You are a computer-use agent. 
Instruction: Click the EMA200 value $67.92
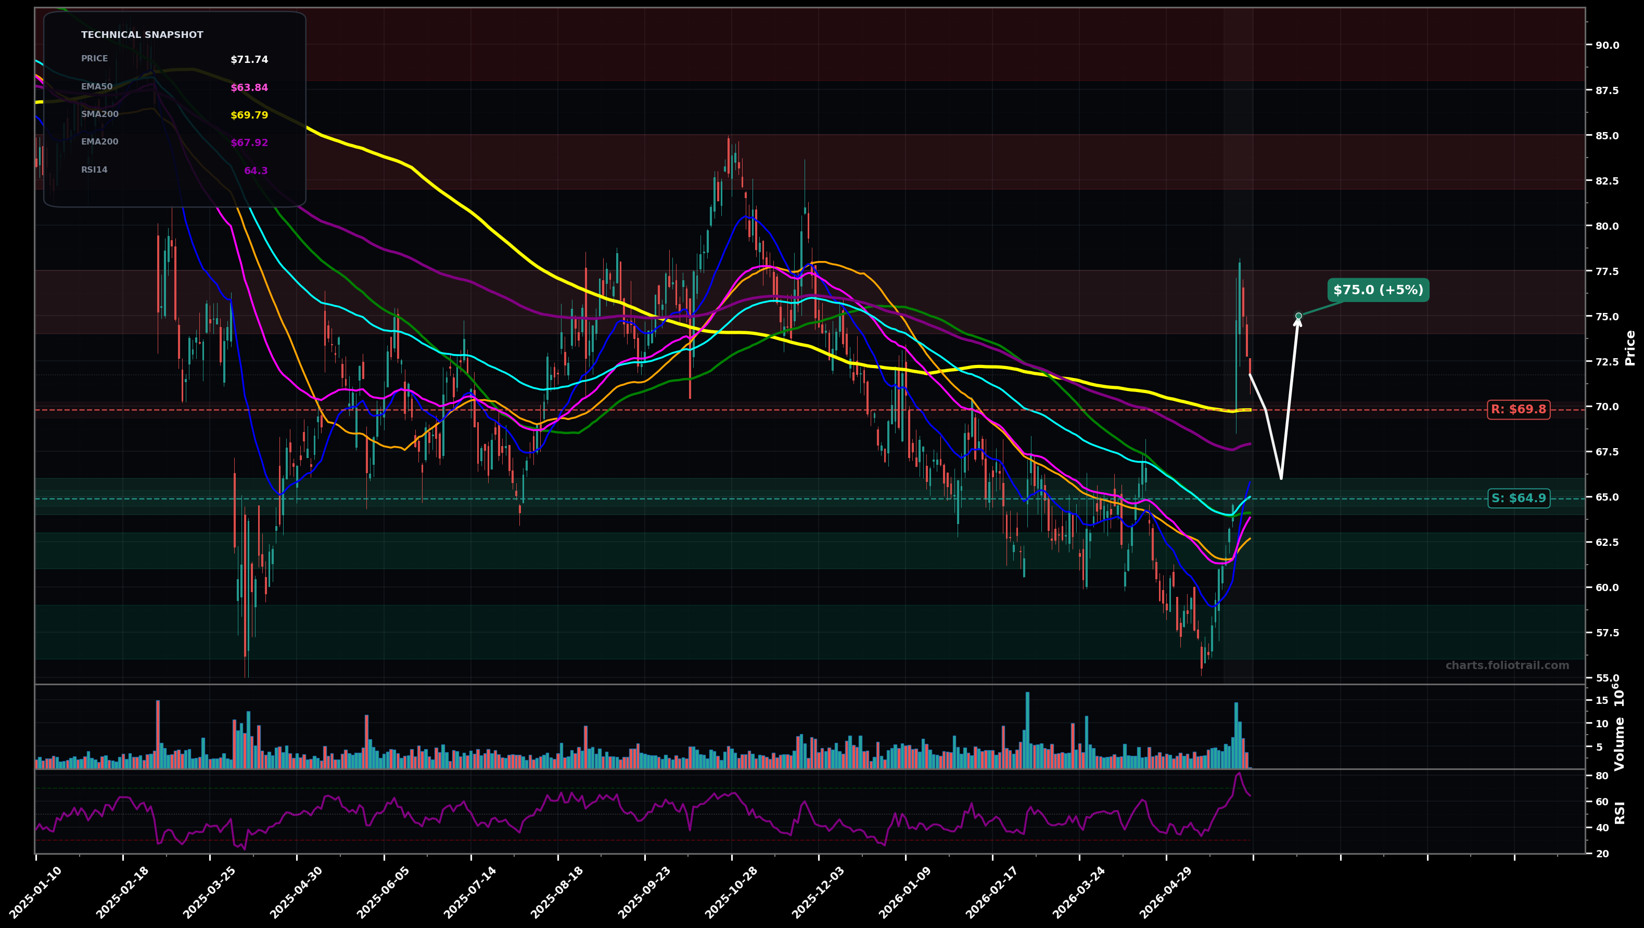249,143
